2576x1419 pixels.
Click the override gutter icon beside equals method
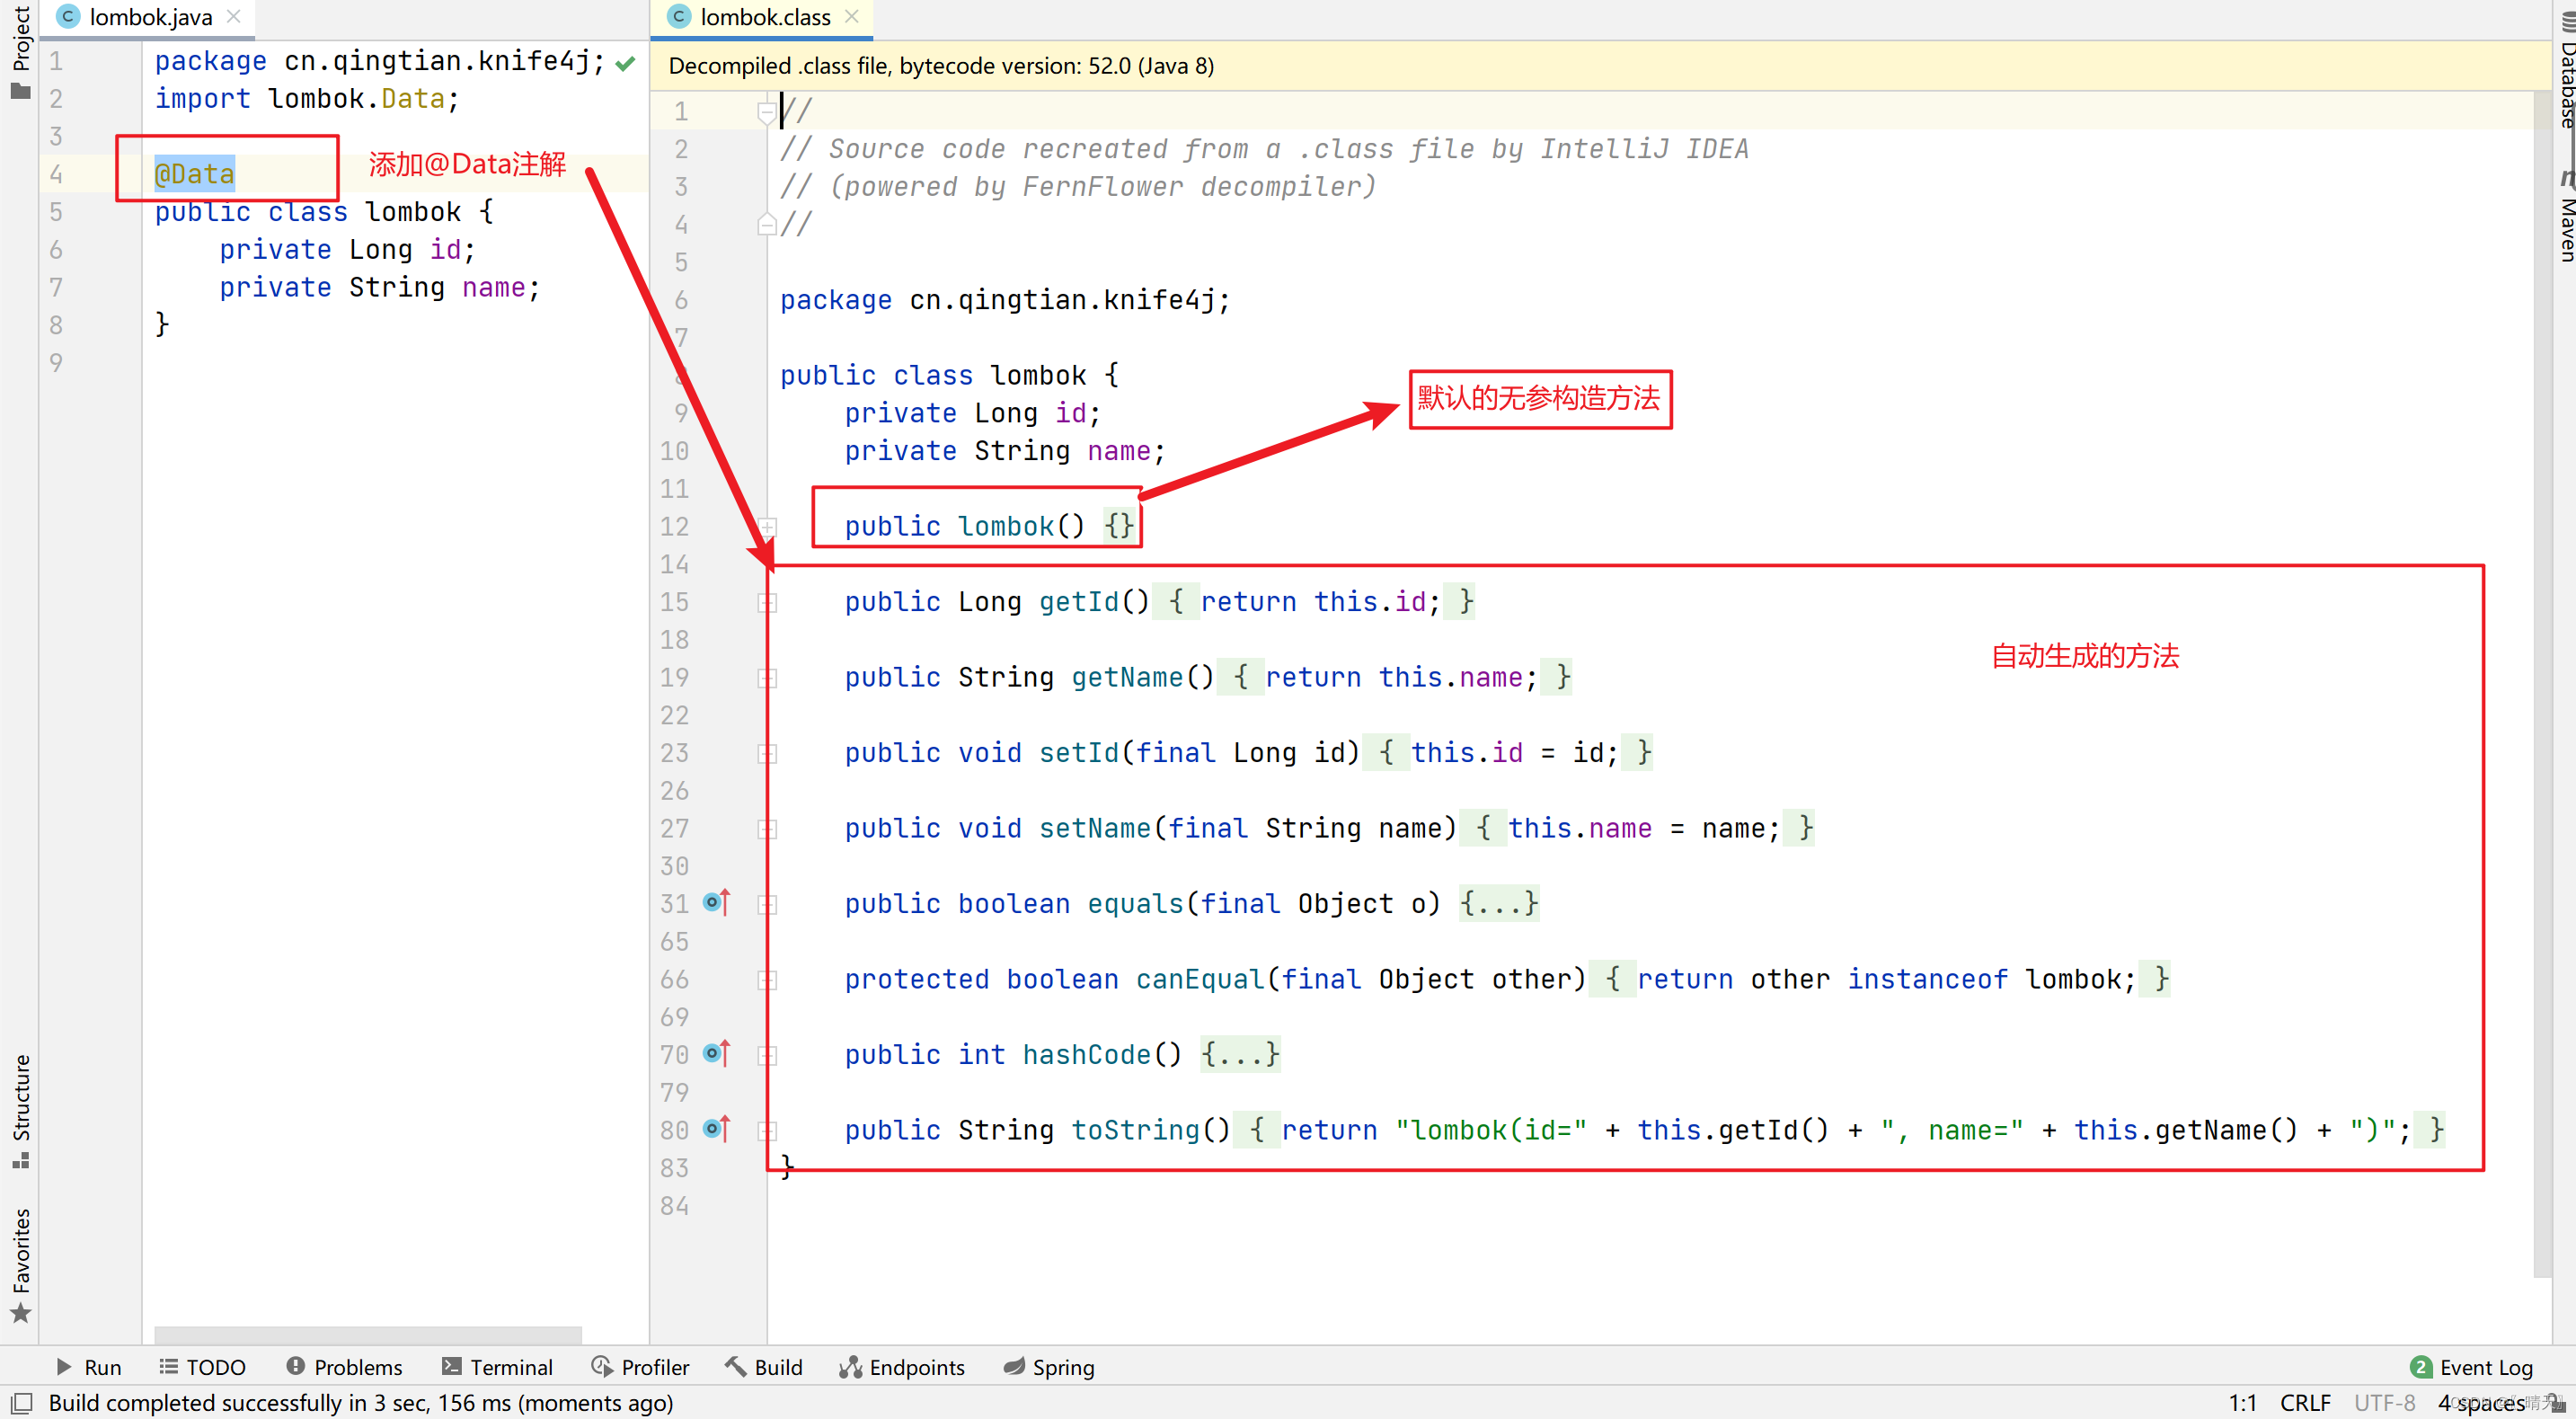[716, 903]
